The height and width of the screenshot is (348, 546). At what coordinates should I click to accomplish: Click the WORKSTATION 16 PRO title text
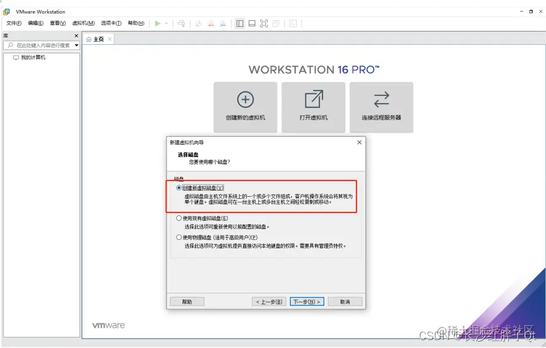(x=314, y=69)
